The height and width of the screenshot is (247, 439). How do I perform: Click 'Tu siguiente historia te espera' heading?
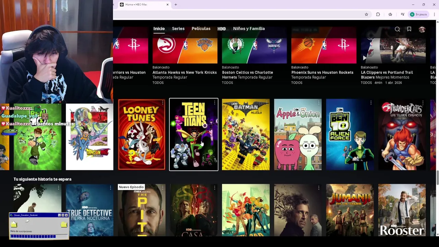pyautogui.click(x=43, y=179)
